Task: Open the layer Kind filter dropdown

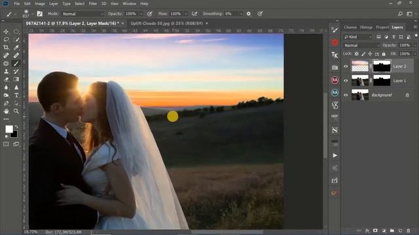Action: [357, 37]
